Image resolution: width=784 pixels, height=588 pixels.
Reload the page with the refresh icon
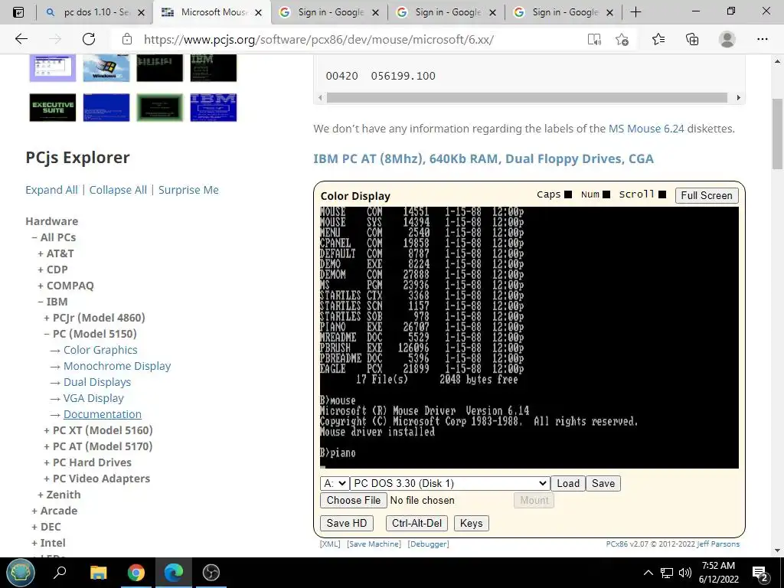[x=89, y=39]
